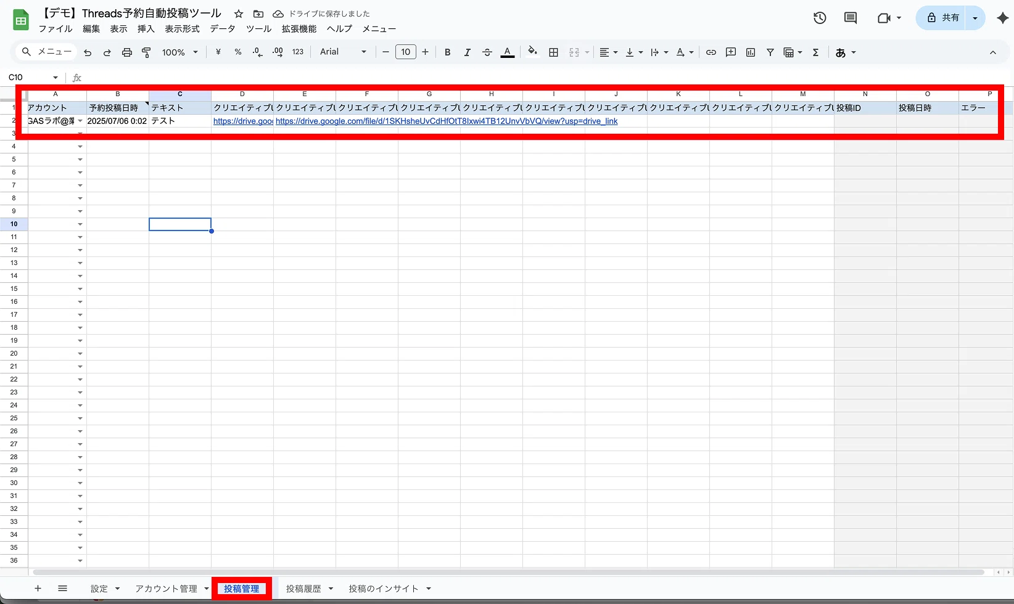Click the horizontal scrollbar
Image resolution: width=1014 pixels, height=604 pixels.
coord(509,573)
